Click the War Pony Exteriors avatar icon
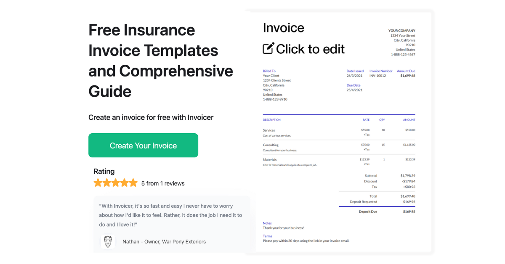505x264 pixels. (x=108, y=242)
